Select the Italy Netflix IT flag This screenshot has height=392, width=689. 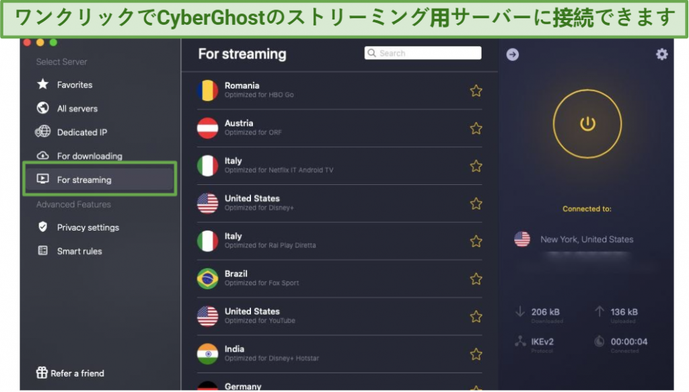207,166
